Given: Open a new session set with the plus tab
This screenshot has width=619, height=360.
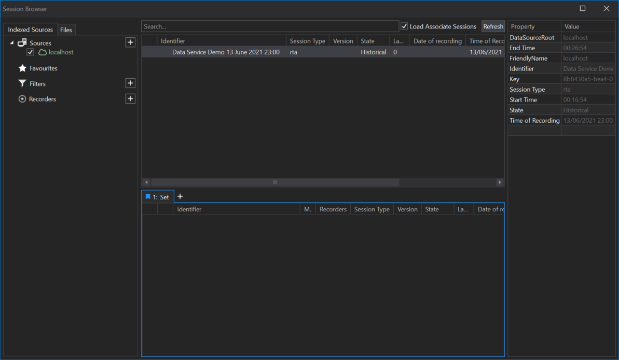Looking at the screenshot, I should tap(180, 196).
